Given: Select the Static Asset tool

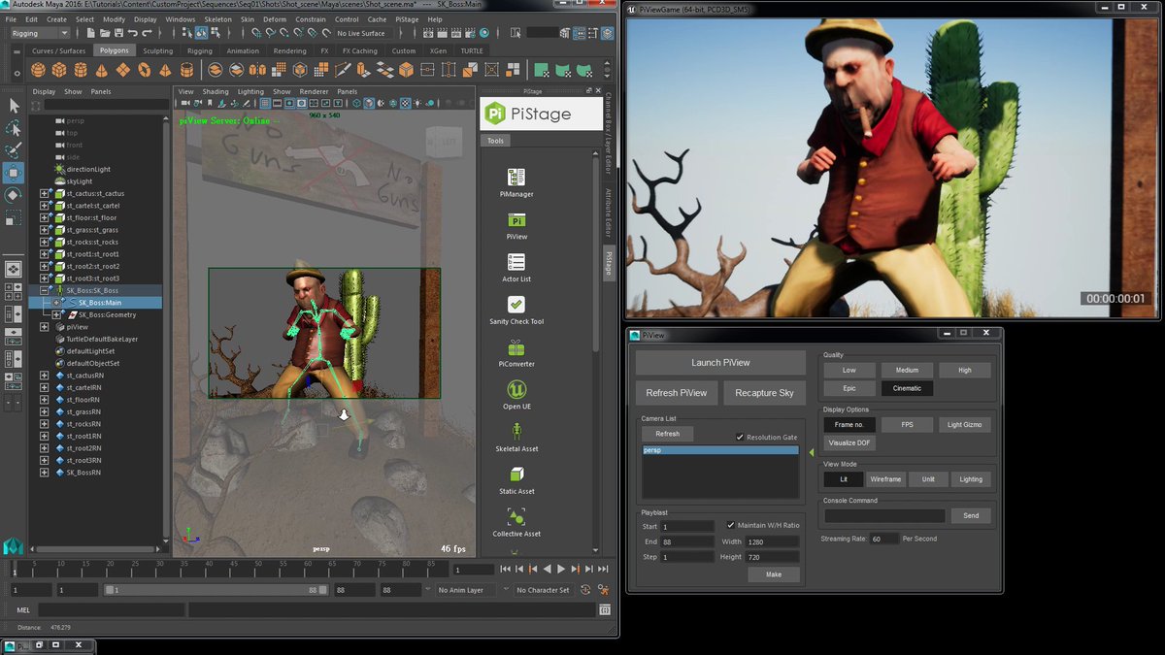Looking at the screenshot, I should coord(516,475).
